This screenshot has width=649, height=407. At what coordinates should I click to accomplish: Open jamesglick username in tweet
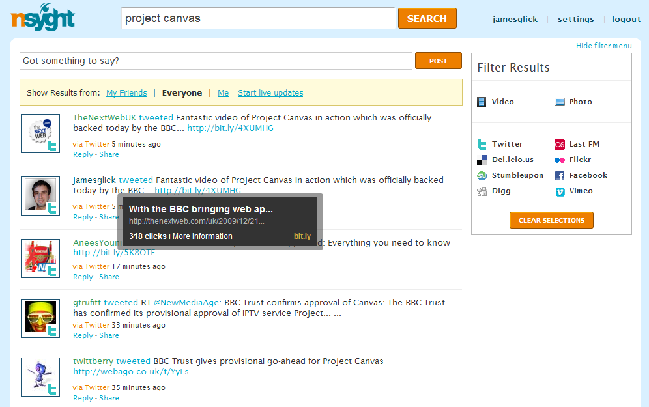pos(94,180)
